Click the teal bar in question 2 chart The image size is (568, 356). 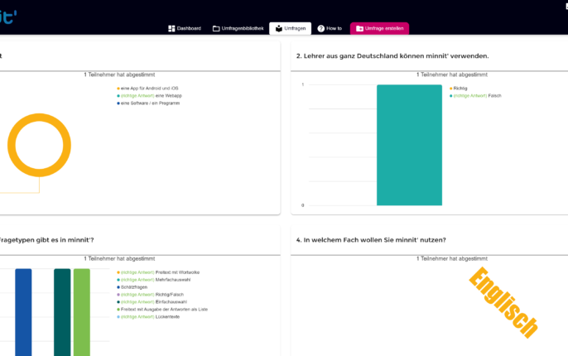[x=409, y=145]
